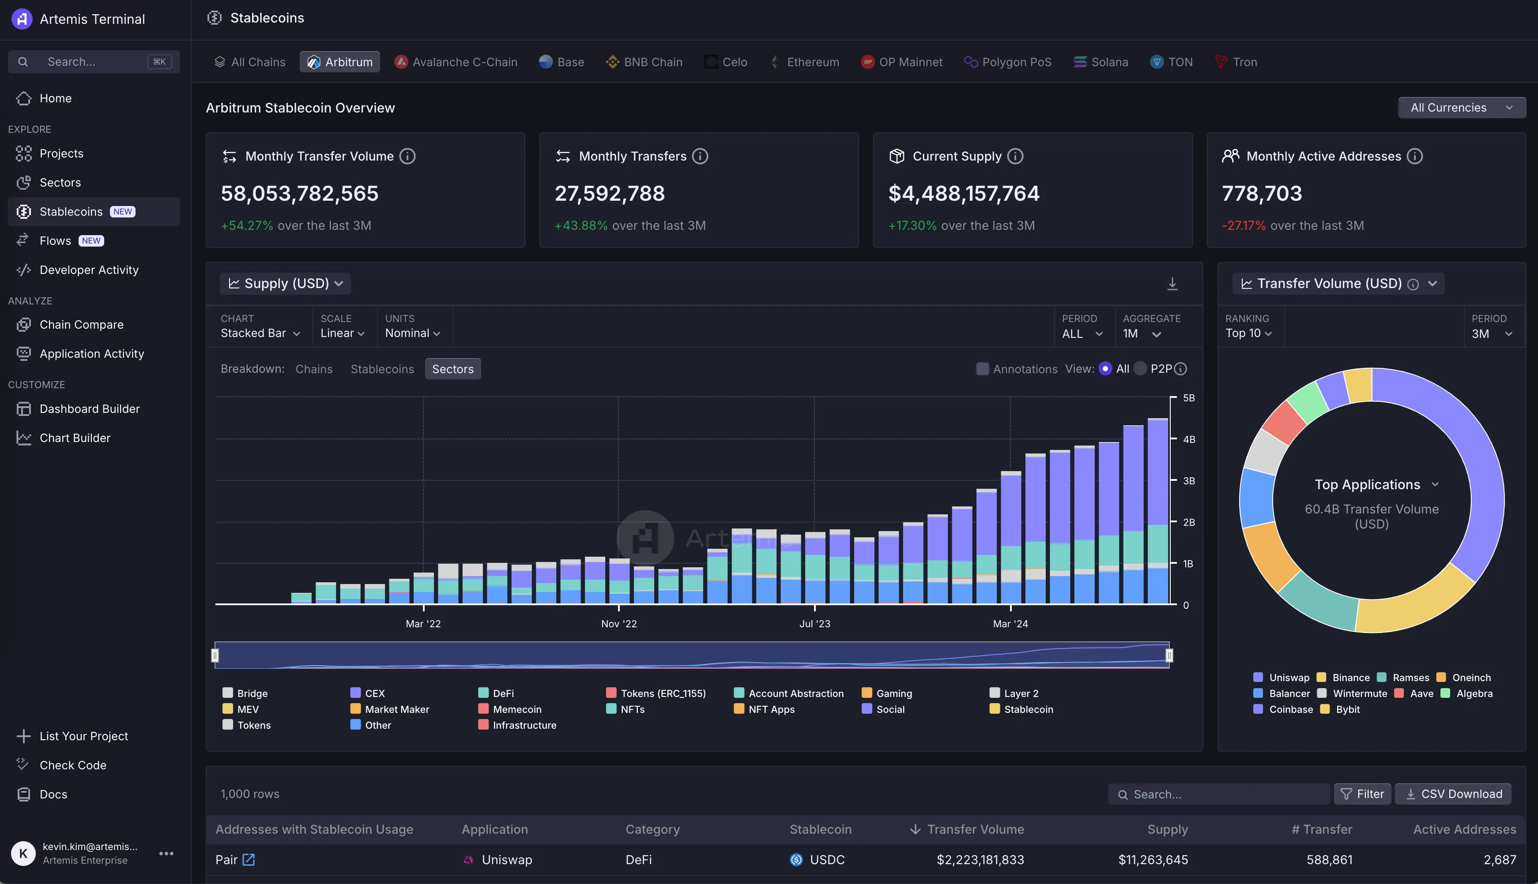Click the kevin.kim user avatar
This screenshot has height=884, width=1538.
tap(23, 853)
